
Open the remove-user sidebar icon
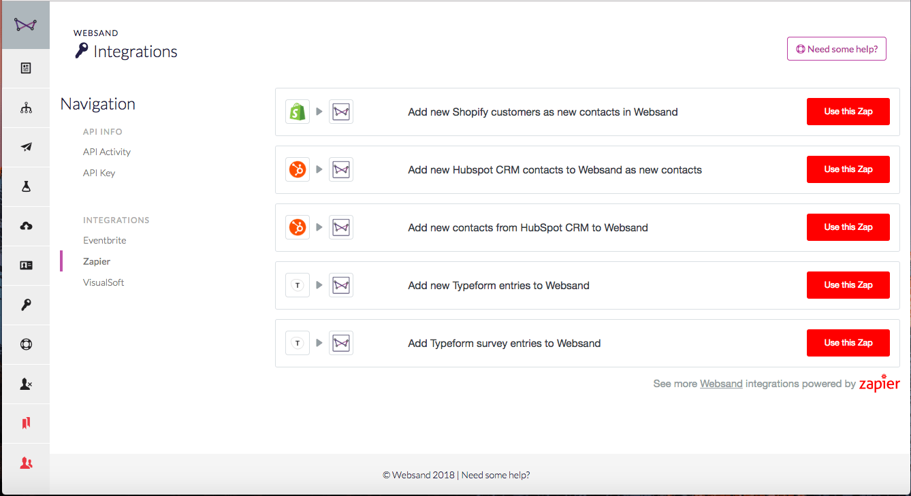(x=26, y=384)
